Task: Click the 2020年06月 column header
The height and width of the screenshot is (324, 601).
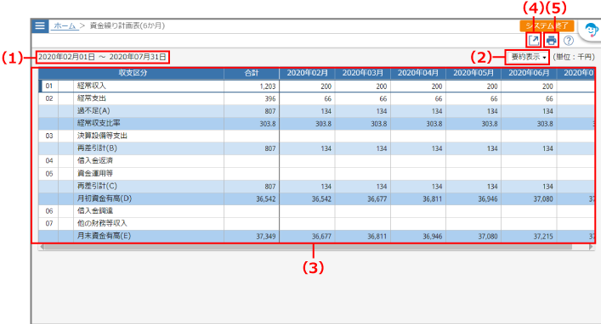Action: tap(529, 73)
